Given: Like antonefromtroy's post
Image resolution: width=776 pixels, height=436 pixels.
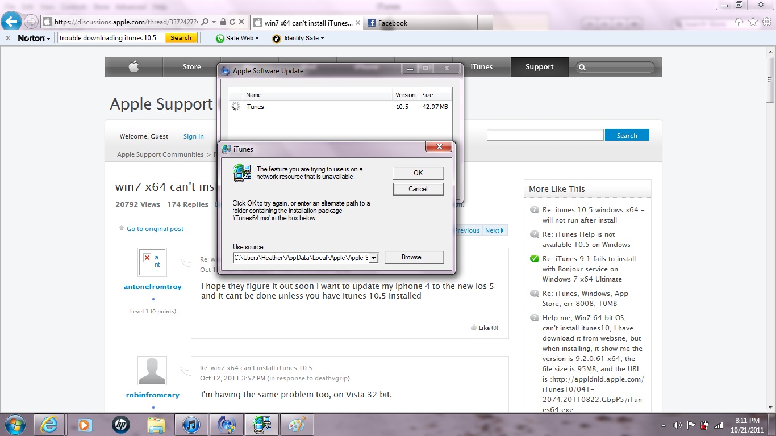Looking at the screenshot, I should pyautogui.click(x=485, y=328).
